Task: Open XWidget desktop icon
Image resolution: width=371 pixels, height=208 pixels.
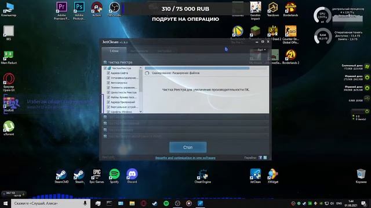Action: pyautogui.click(x=273, y=176)
